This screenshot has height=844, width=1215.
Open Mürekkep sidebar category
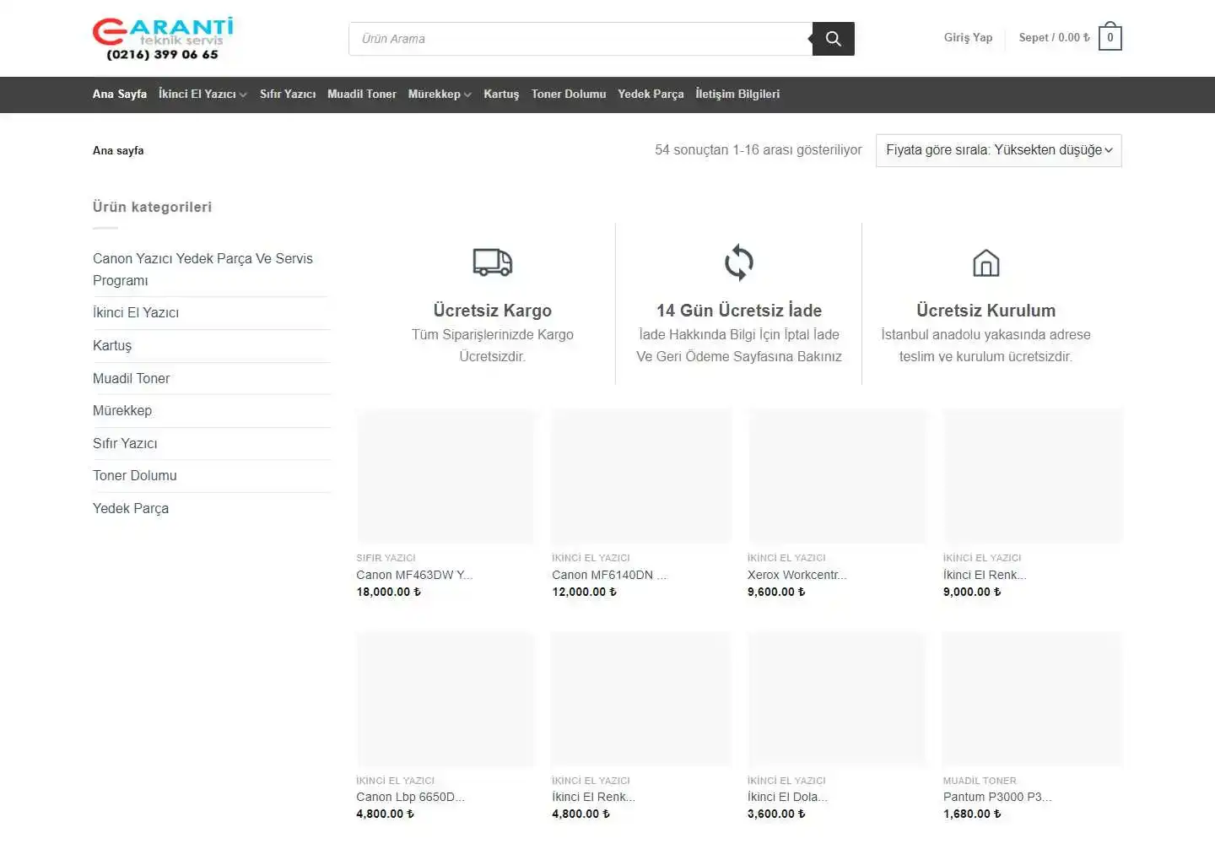122,410
